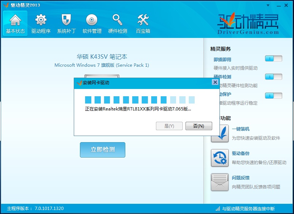Click the 驱动精灵 DriverGenius.com logo
This screenshot has width=294, height=214.
tap(248, 23)
